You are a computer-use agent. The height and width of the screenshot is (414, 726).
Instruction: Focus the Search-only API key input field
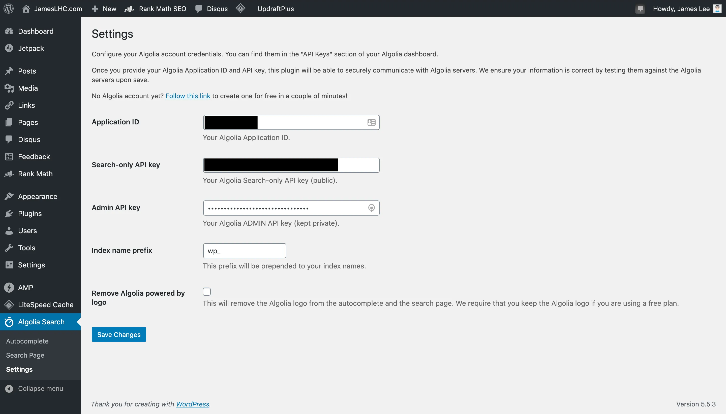click(291, 165)
